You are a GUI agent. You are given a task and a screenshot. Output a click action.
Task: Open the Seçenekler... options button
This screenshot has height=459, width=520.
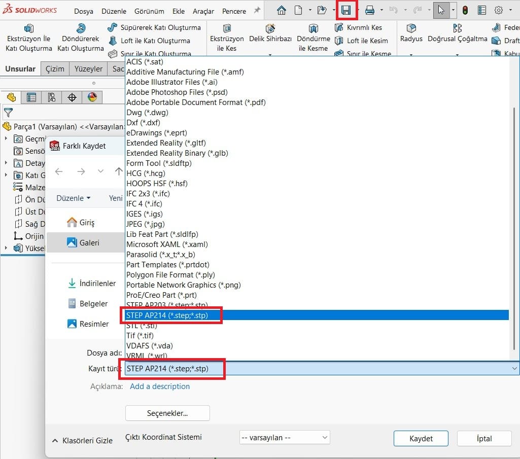click(167, 413)
